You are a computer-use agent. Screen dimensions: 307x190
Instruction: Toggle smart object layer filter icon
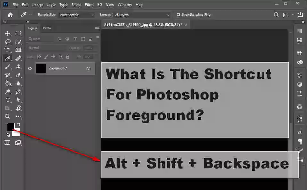click(91, 39)
